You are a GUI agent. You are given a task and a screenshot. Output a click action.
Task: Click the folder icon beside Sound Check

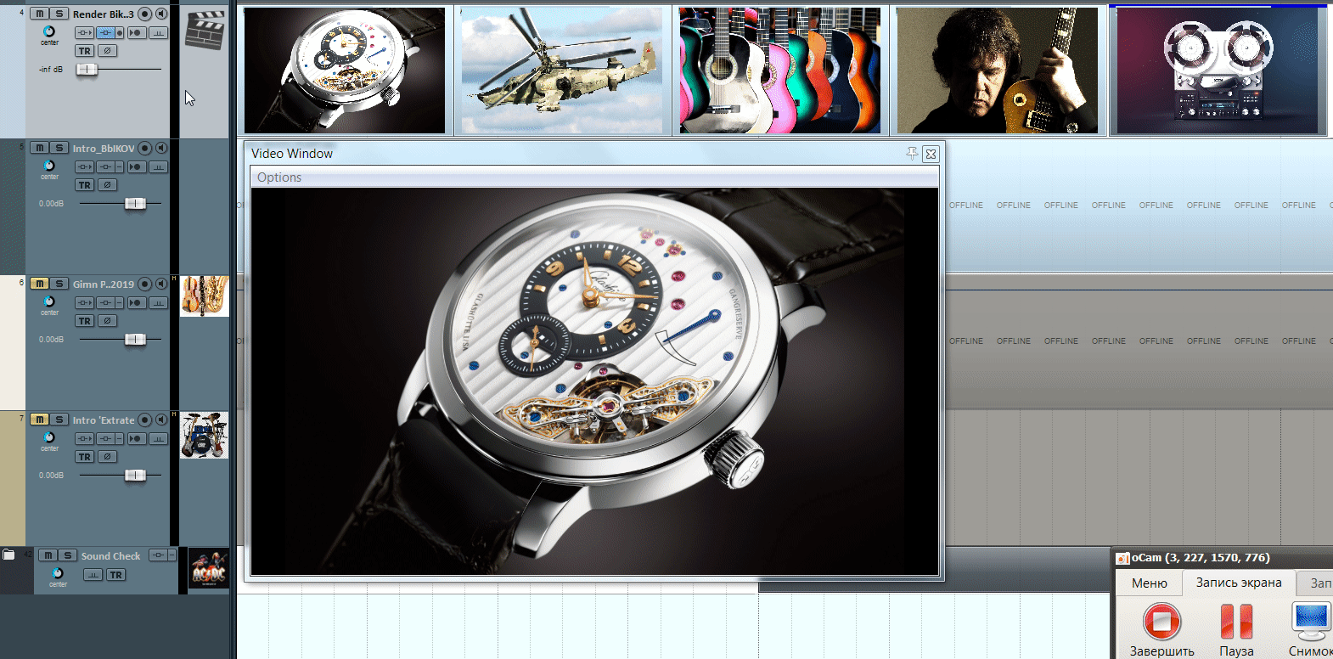click(x=8, y=555)
